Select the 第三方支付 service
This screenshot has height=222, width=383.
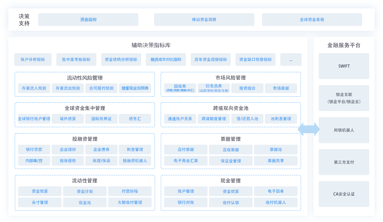point(344,162)
